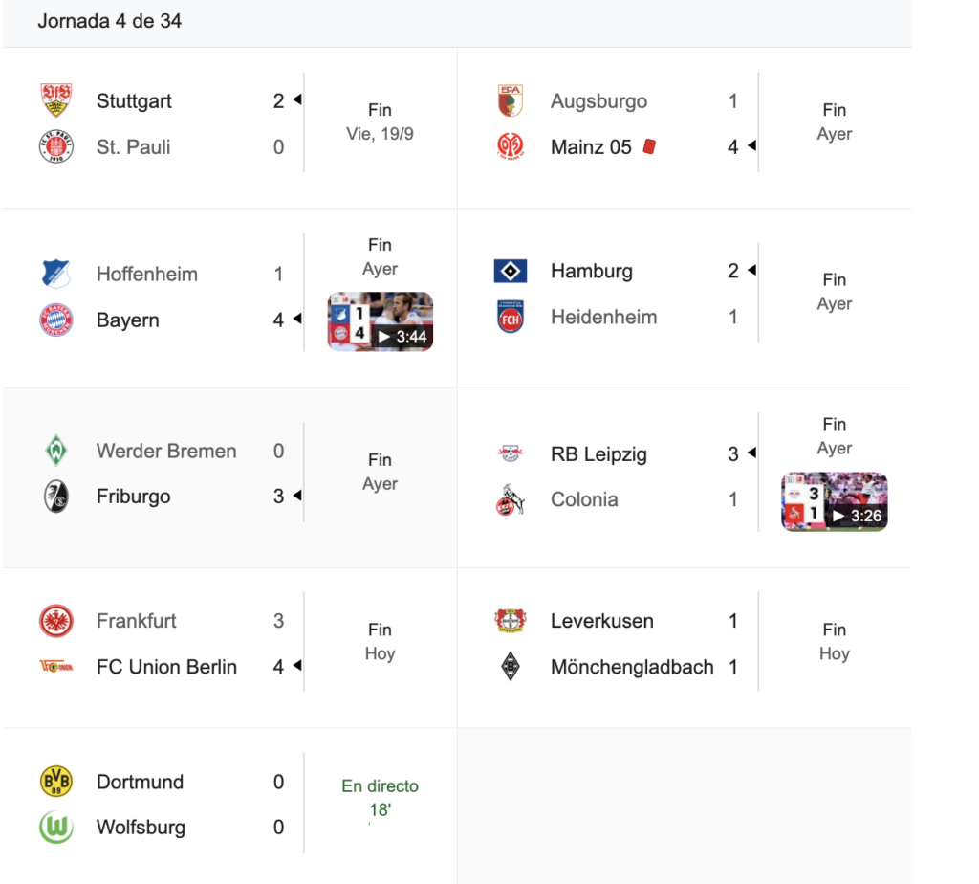Viewport: 979px width, 884px height.
Task: Click the Mönchengladbach diamond logo
Action: pos(510,667)
